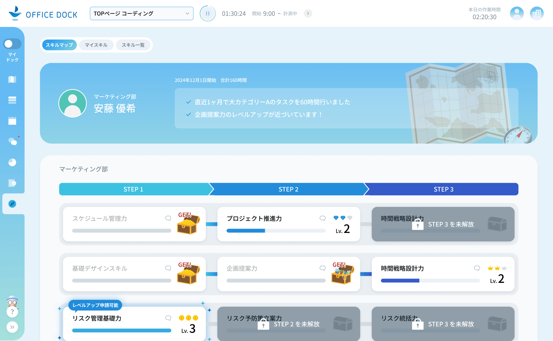Click the レベルアップ申請可能 badge
Screen dimensions: 553x341
[x=95, y=305]
